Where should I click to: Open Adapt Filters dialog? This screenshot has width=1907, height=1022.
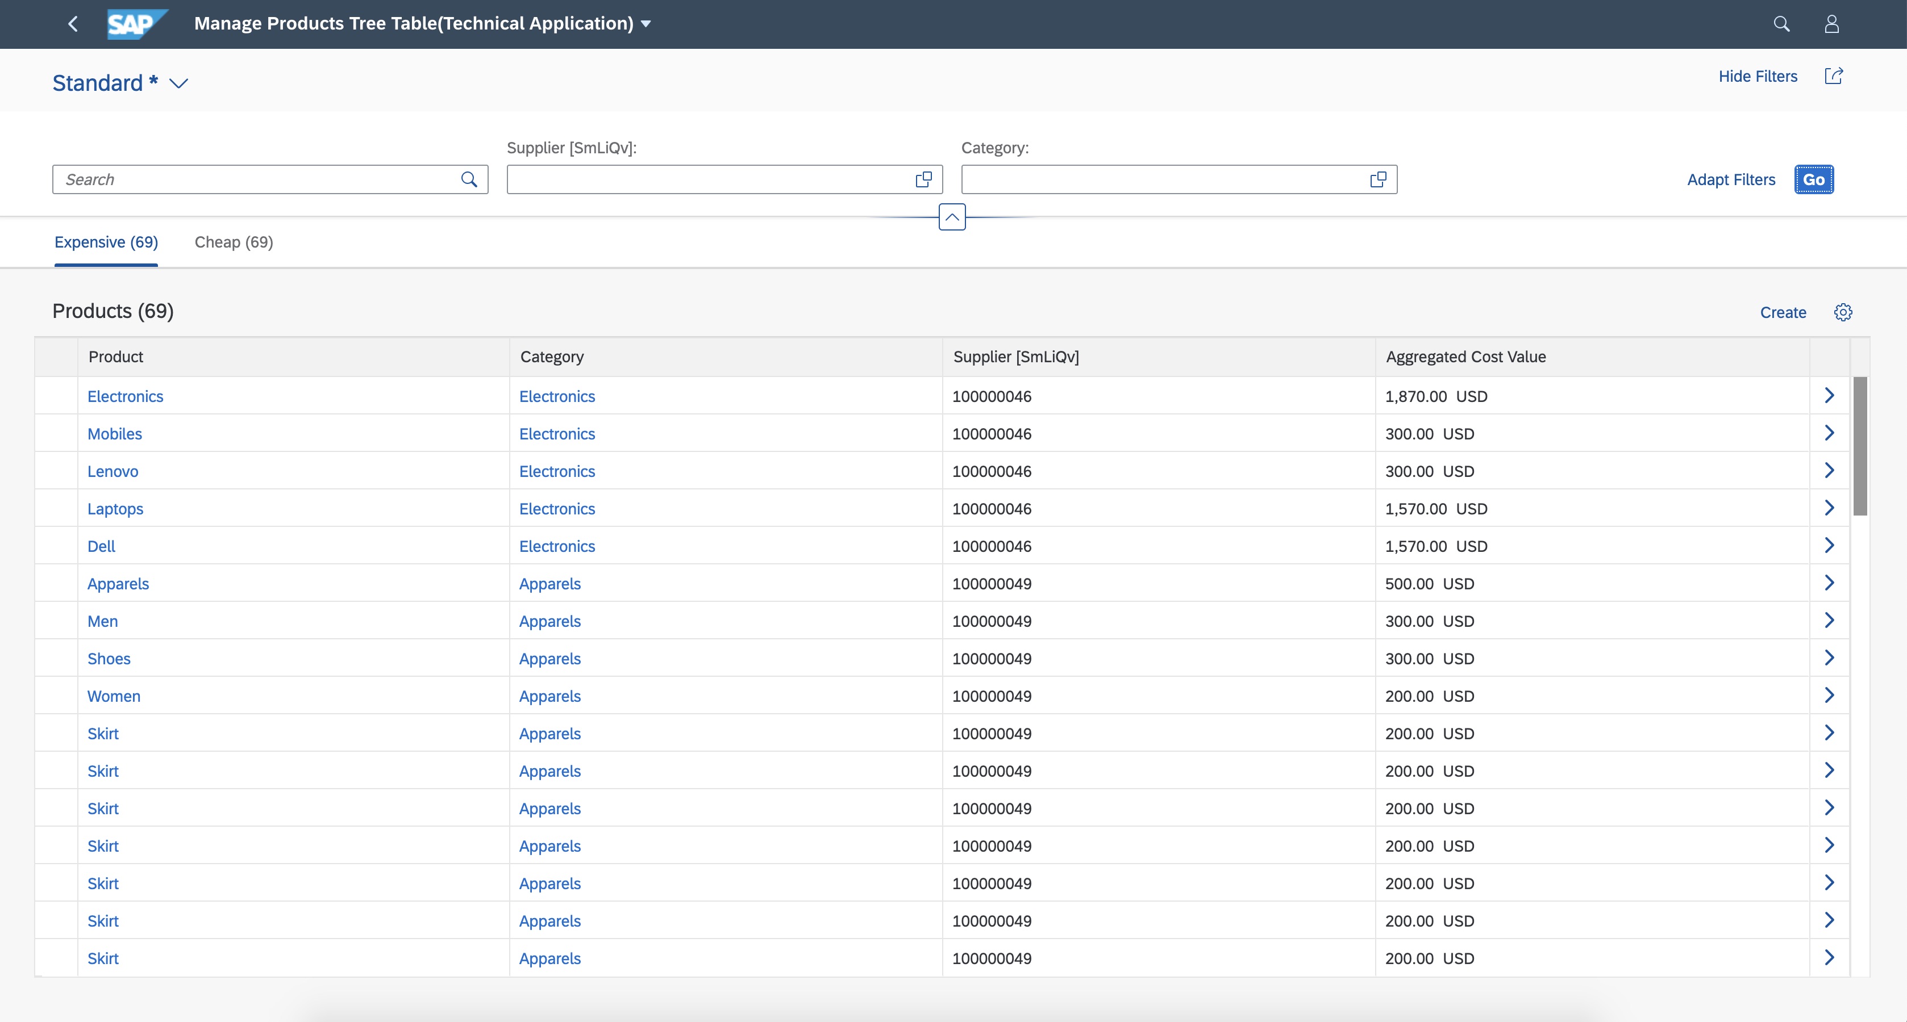pyautogui.click(x=1731, y=179)
